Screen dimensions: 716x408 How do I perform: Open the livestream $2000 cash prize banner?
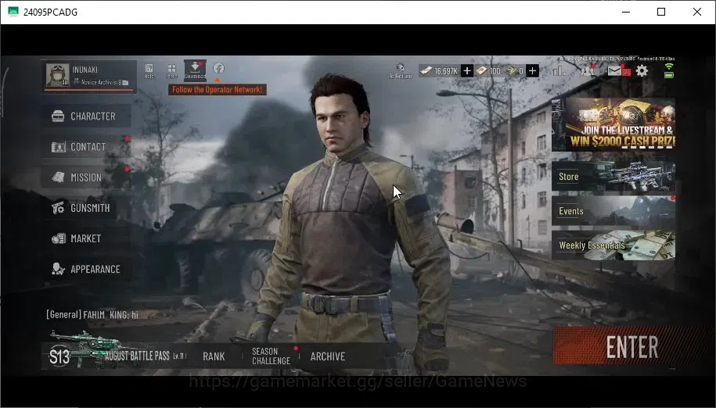click(613, 124)
